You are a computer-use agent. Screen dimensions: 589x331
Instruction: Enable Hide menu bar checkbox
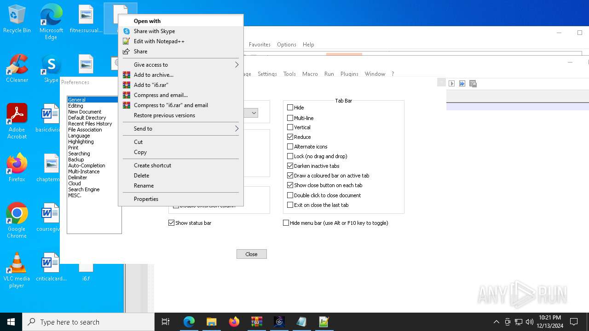pos(286,223)
